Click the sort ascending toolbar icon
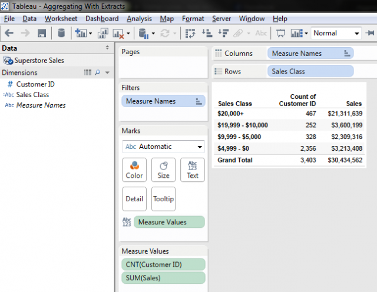The height and width of the screenshot is (292, 377). [207, 34]
